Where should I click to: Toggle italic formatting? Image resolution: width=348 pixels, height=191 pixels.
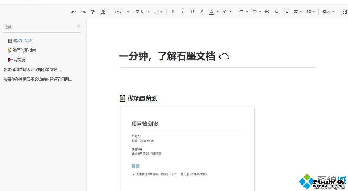182,12
